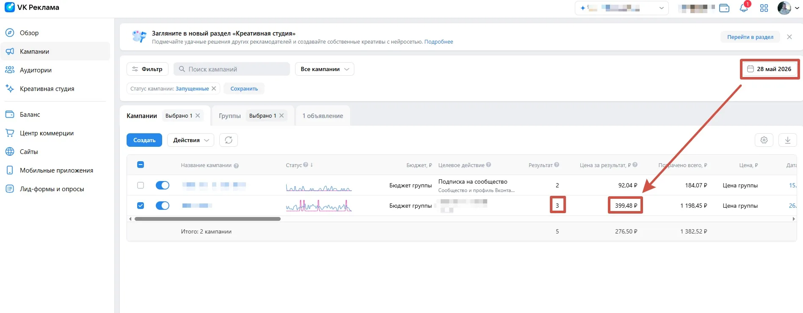Viewport: 803px width, 313px height.
Task: Open Обзор in sidebar
Action: click(x=55, y=33)
